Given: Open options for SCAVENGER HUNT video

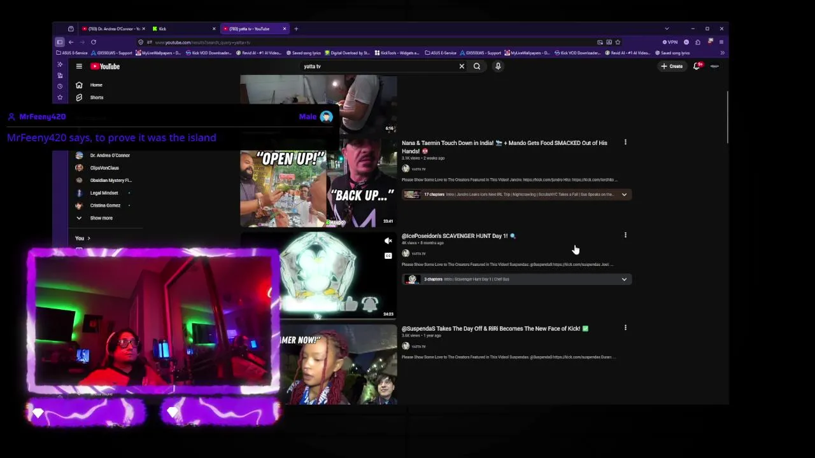Looking at the screenshot, I should [625, 235].
